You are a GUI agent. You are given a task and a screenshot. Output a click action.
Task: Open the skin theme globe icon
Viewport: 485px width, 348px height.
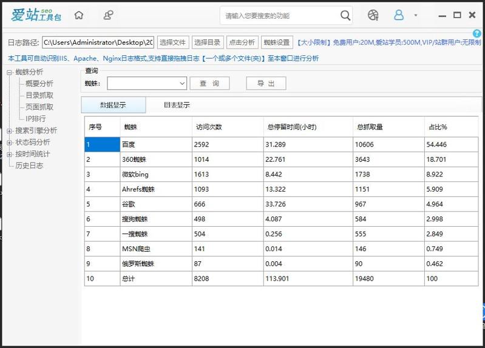tap(373, 16)
